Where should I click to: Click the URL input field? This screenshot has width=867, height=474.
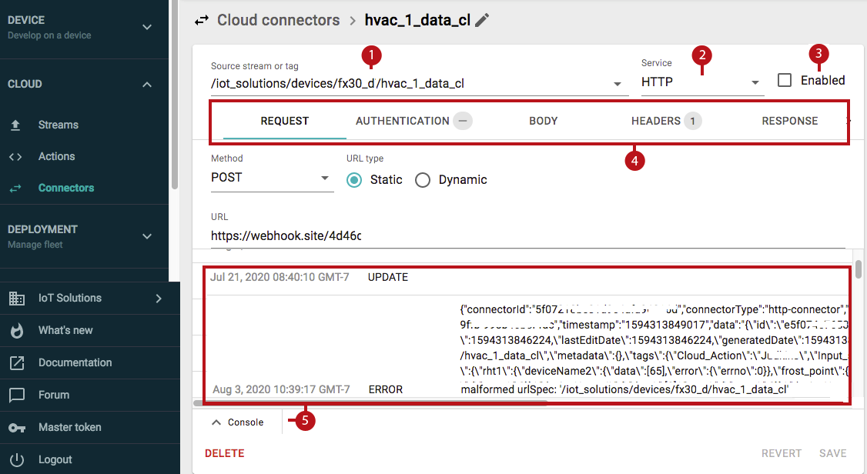click(528, 236)
